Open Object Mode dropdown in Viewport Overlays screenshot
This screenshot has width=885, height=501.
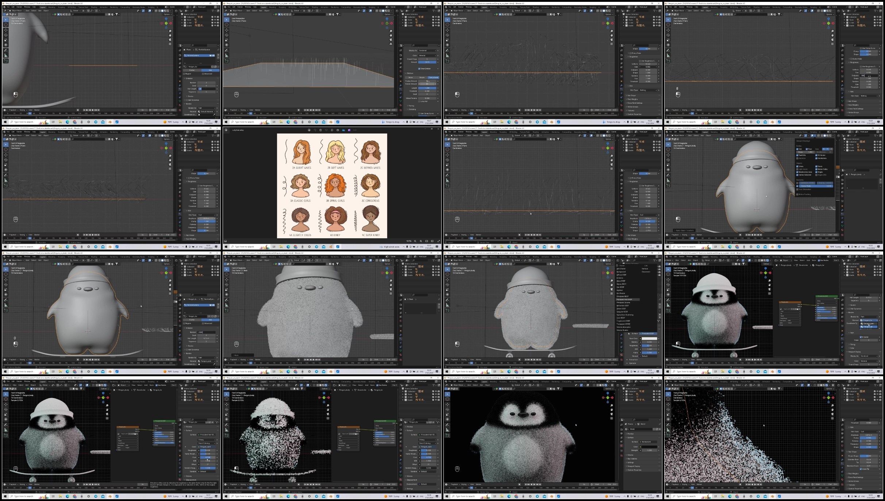click(679, 135)
